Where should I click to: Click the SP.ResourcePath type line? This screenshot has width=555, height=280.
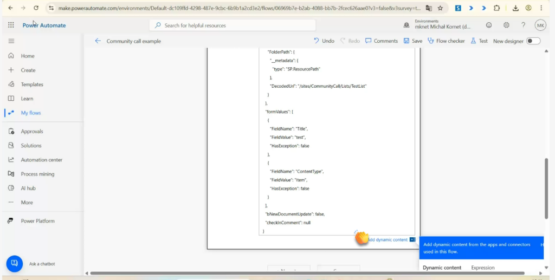[x=296, y=69]
